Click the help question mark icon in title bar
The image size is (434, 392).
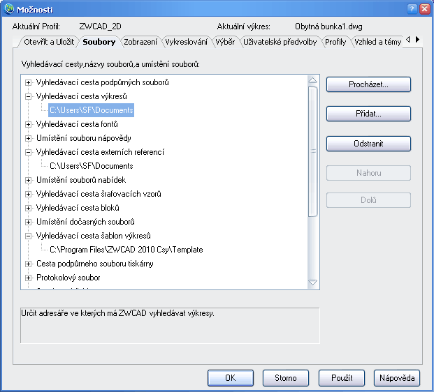[x=412, y=9]
